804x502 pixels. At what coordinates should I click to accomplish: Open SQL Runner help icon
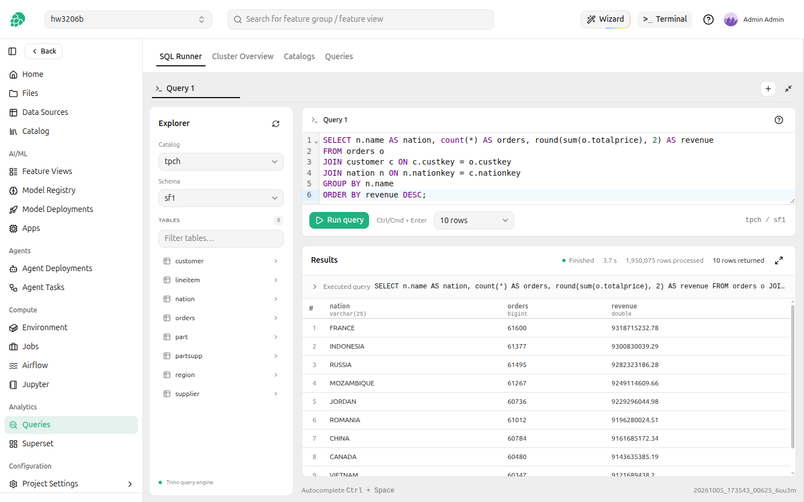click(x=779, y=120)
